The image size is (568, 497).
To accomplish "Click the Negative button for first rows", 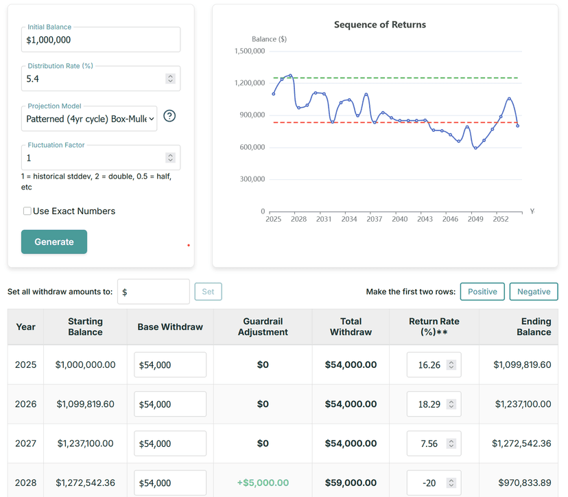I will coord(533,292).
